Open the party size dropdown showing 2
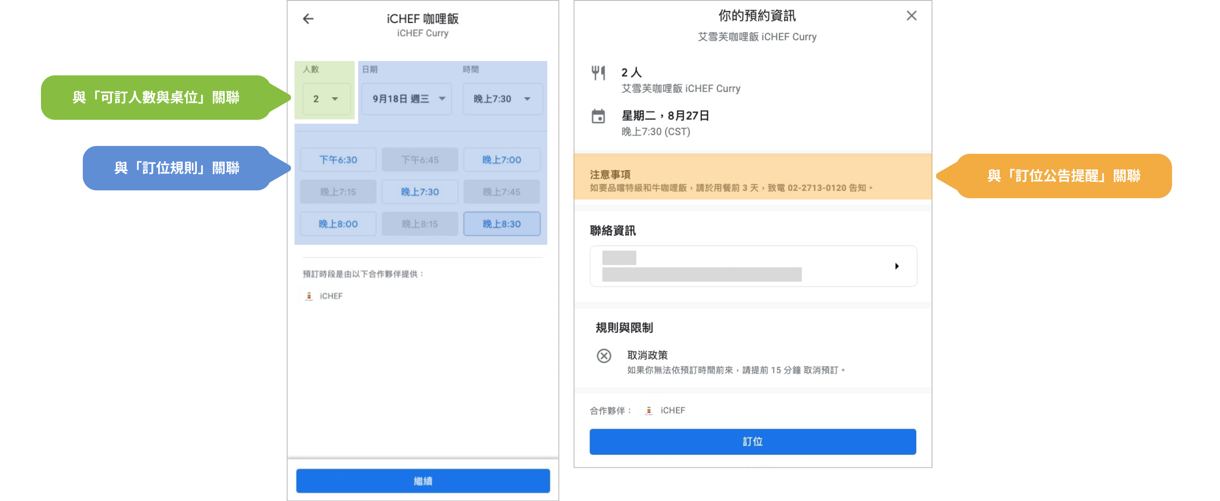This screenshot has width=1220, height=501. [326, 99]
